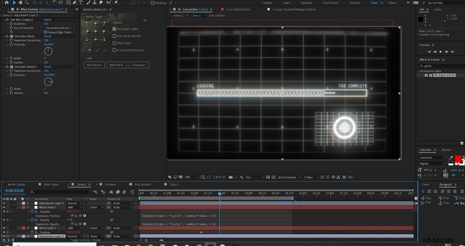The width and height of the screenshot is (465, 246).
Task: Switch to the Learn workspace
Action: 286,2
